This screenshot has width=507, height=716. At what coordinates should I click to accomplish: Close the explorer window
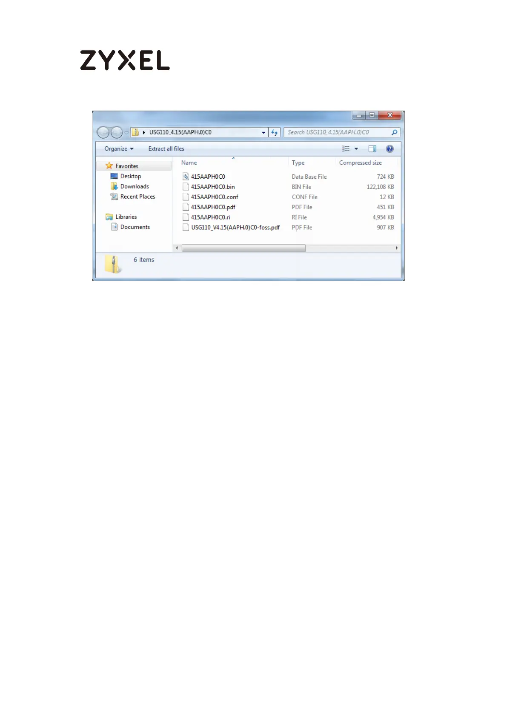pyautogui.click(x=390, y=115)
